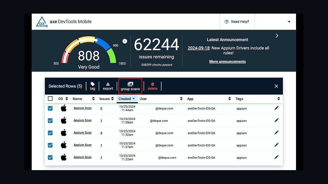Edit the 11:32am scan with pencil icon
328x184 pixels.
tap(276, 132)
